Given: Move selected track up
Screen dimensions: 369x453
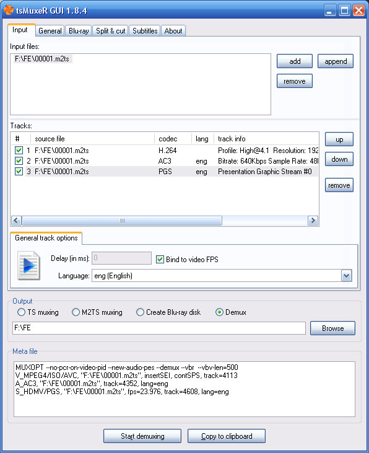Looking at the screenshot, I should point(339,139).
